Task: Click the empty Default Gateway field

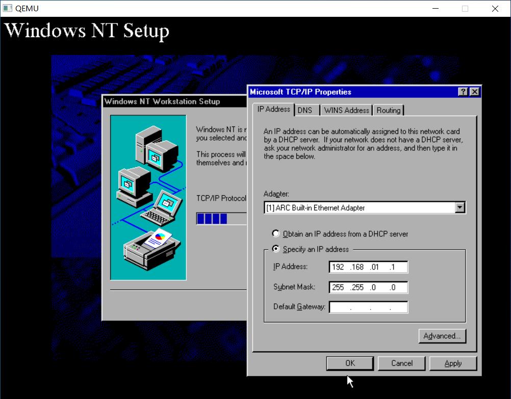Action: point(368,307)
